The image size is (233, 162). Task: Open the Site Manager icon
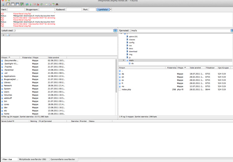[x=3, y=4]
